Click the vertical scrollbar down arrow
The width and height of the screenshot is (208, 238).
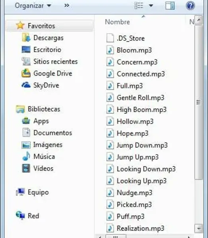[x=199, y=228]
